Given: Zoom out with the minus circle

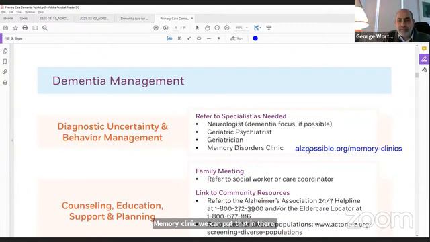Looking at the screenshot, I should click(x=217, y=28).
